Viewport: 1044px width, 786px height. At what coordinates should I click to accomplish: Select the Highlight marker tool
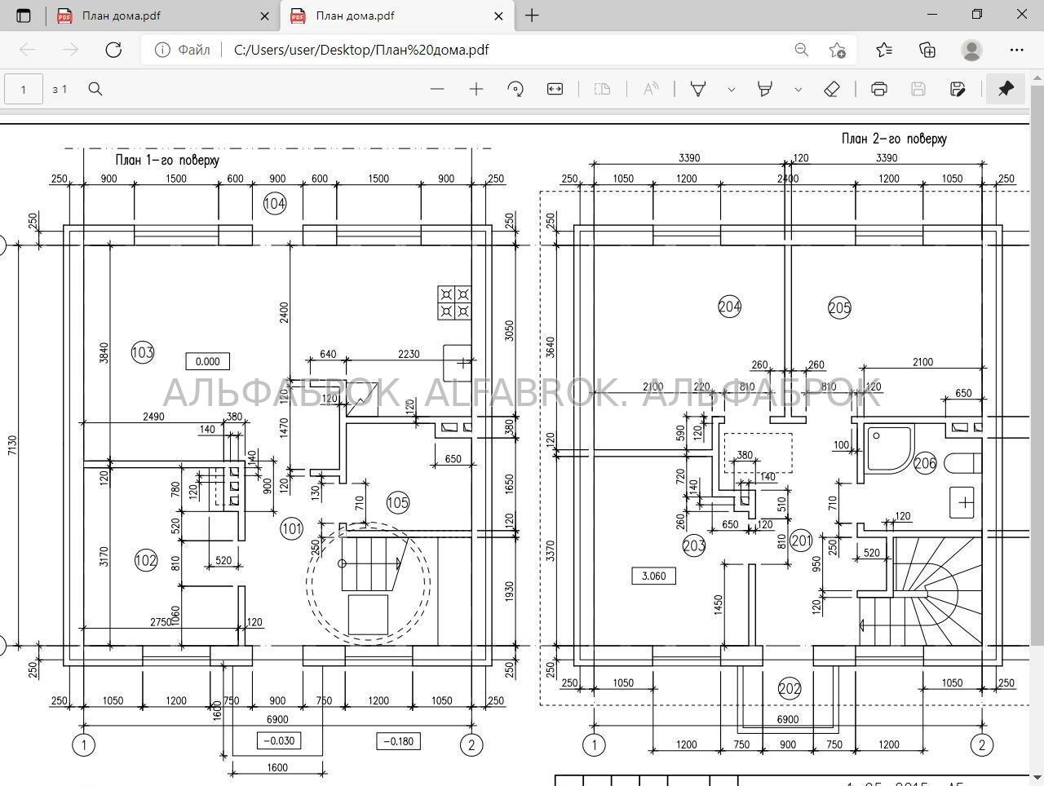[x=765, y=89]
